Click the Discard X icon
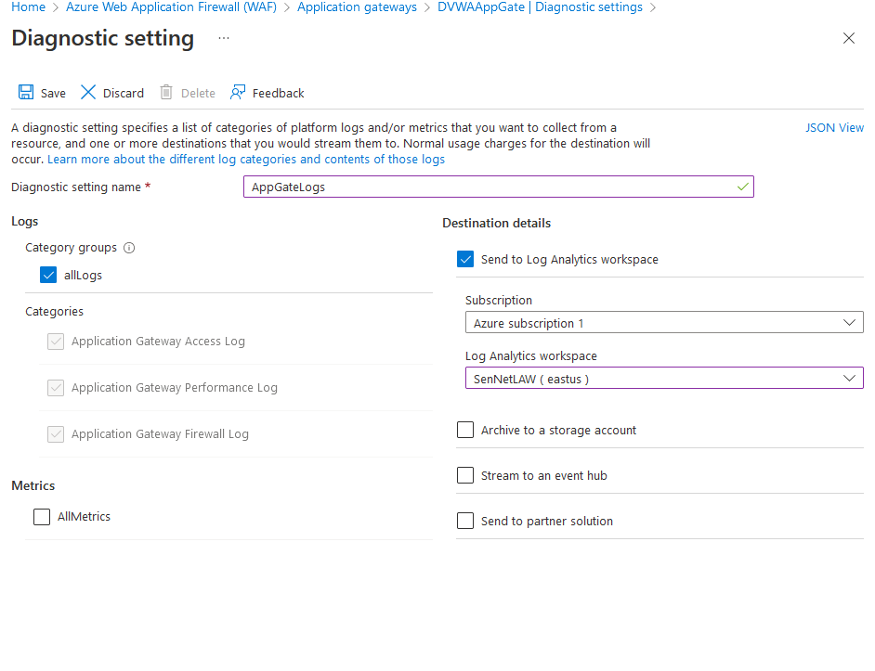Viewport: 875px width, 671px height. point(88,93)
